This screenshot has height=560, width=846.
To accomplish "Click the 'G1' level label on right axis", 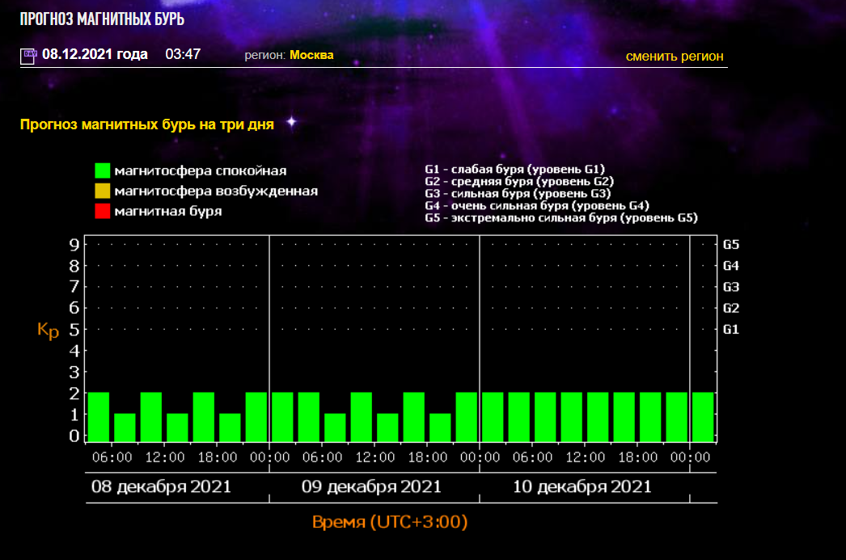I will click(731, 329).
